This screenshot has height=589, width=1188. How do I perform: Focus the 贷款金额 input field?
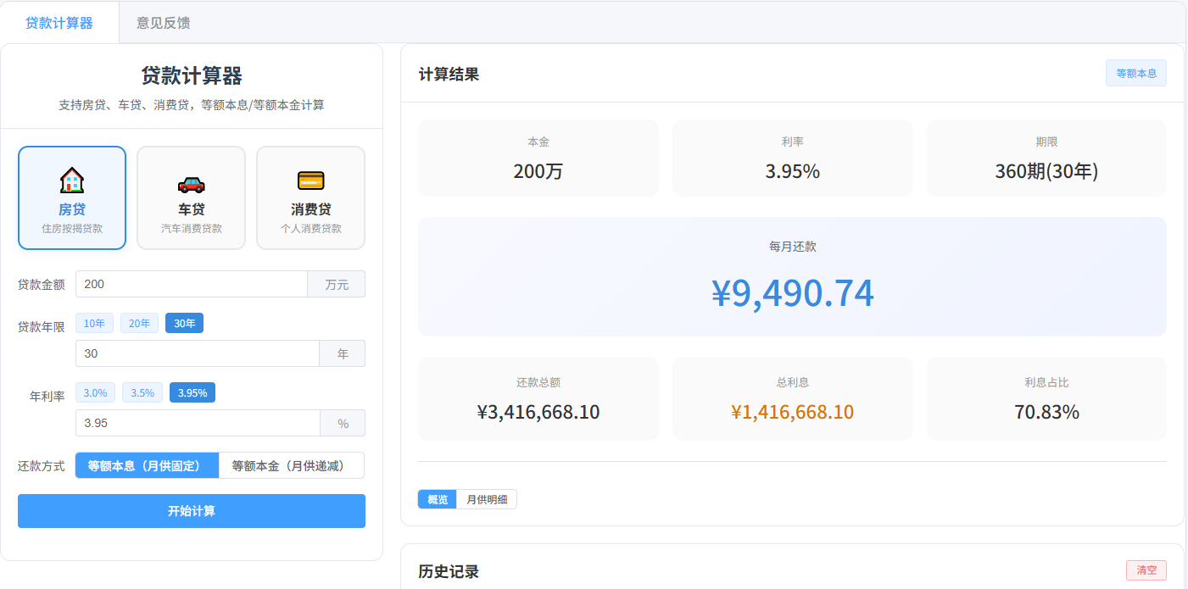click(192, 284)
